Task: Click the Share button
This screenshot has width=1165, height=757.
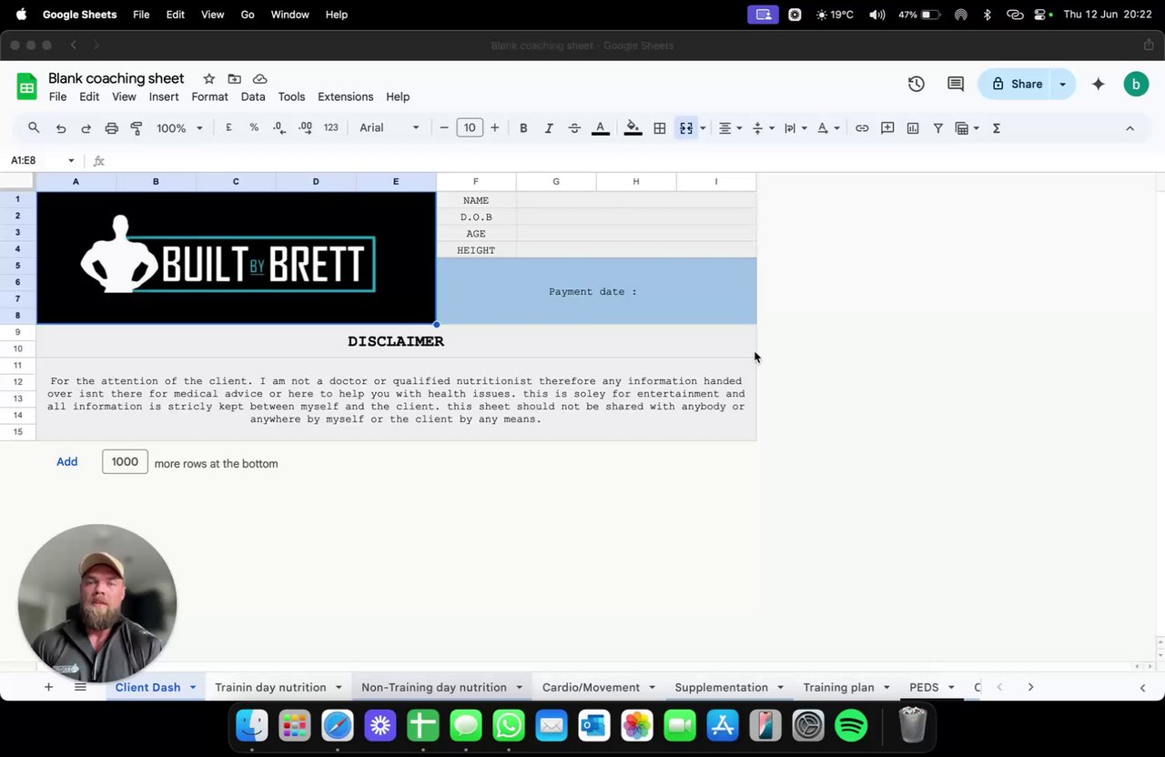Action: pos(1016,84)
